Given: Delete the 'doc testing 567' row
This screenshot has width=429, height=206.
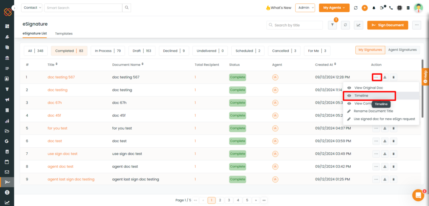Looking at the screenshot, I should coord(393,77).
